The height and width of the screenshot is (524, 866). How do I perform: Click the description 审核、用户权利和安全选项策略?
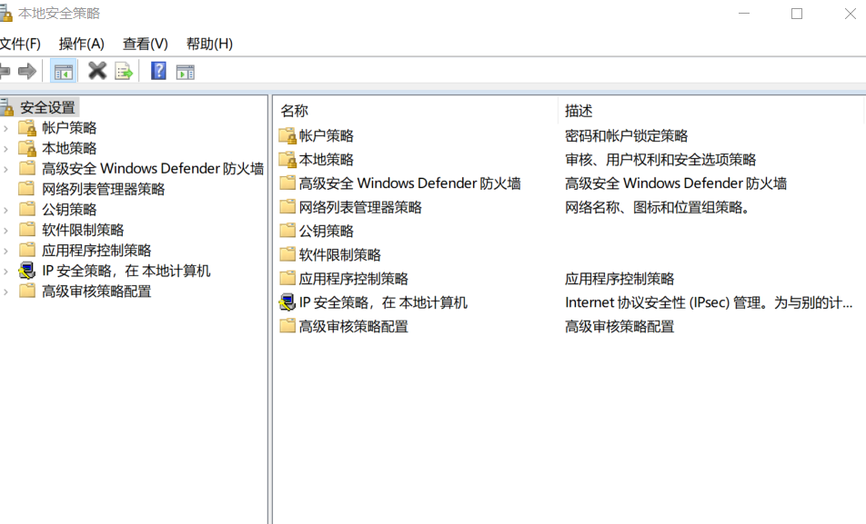pyautogui.click(x=660, y=160)
